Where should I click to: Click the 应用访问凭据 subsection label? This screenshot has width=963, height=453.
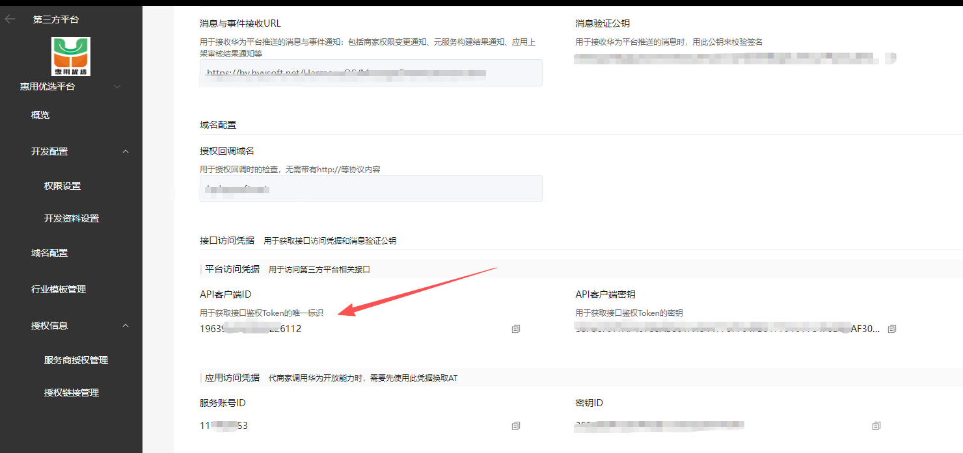tap(232, 378)
